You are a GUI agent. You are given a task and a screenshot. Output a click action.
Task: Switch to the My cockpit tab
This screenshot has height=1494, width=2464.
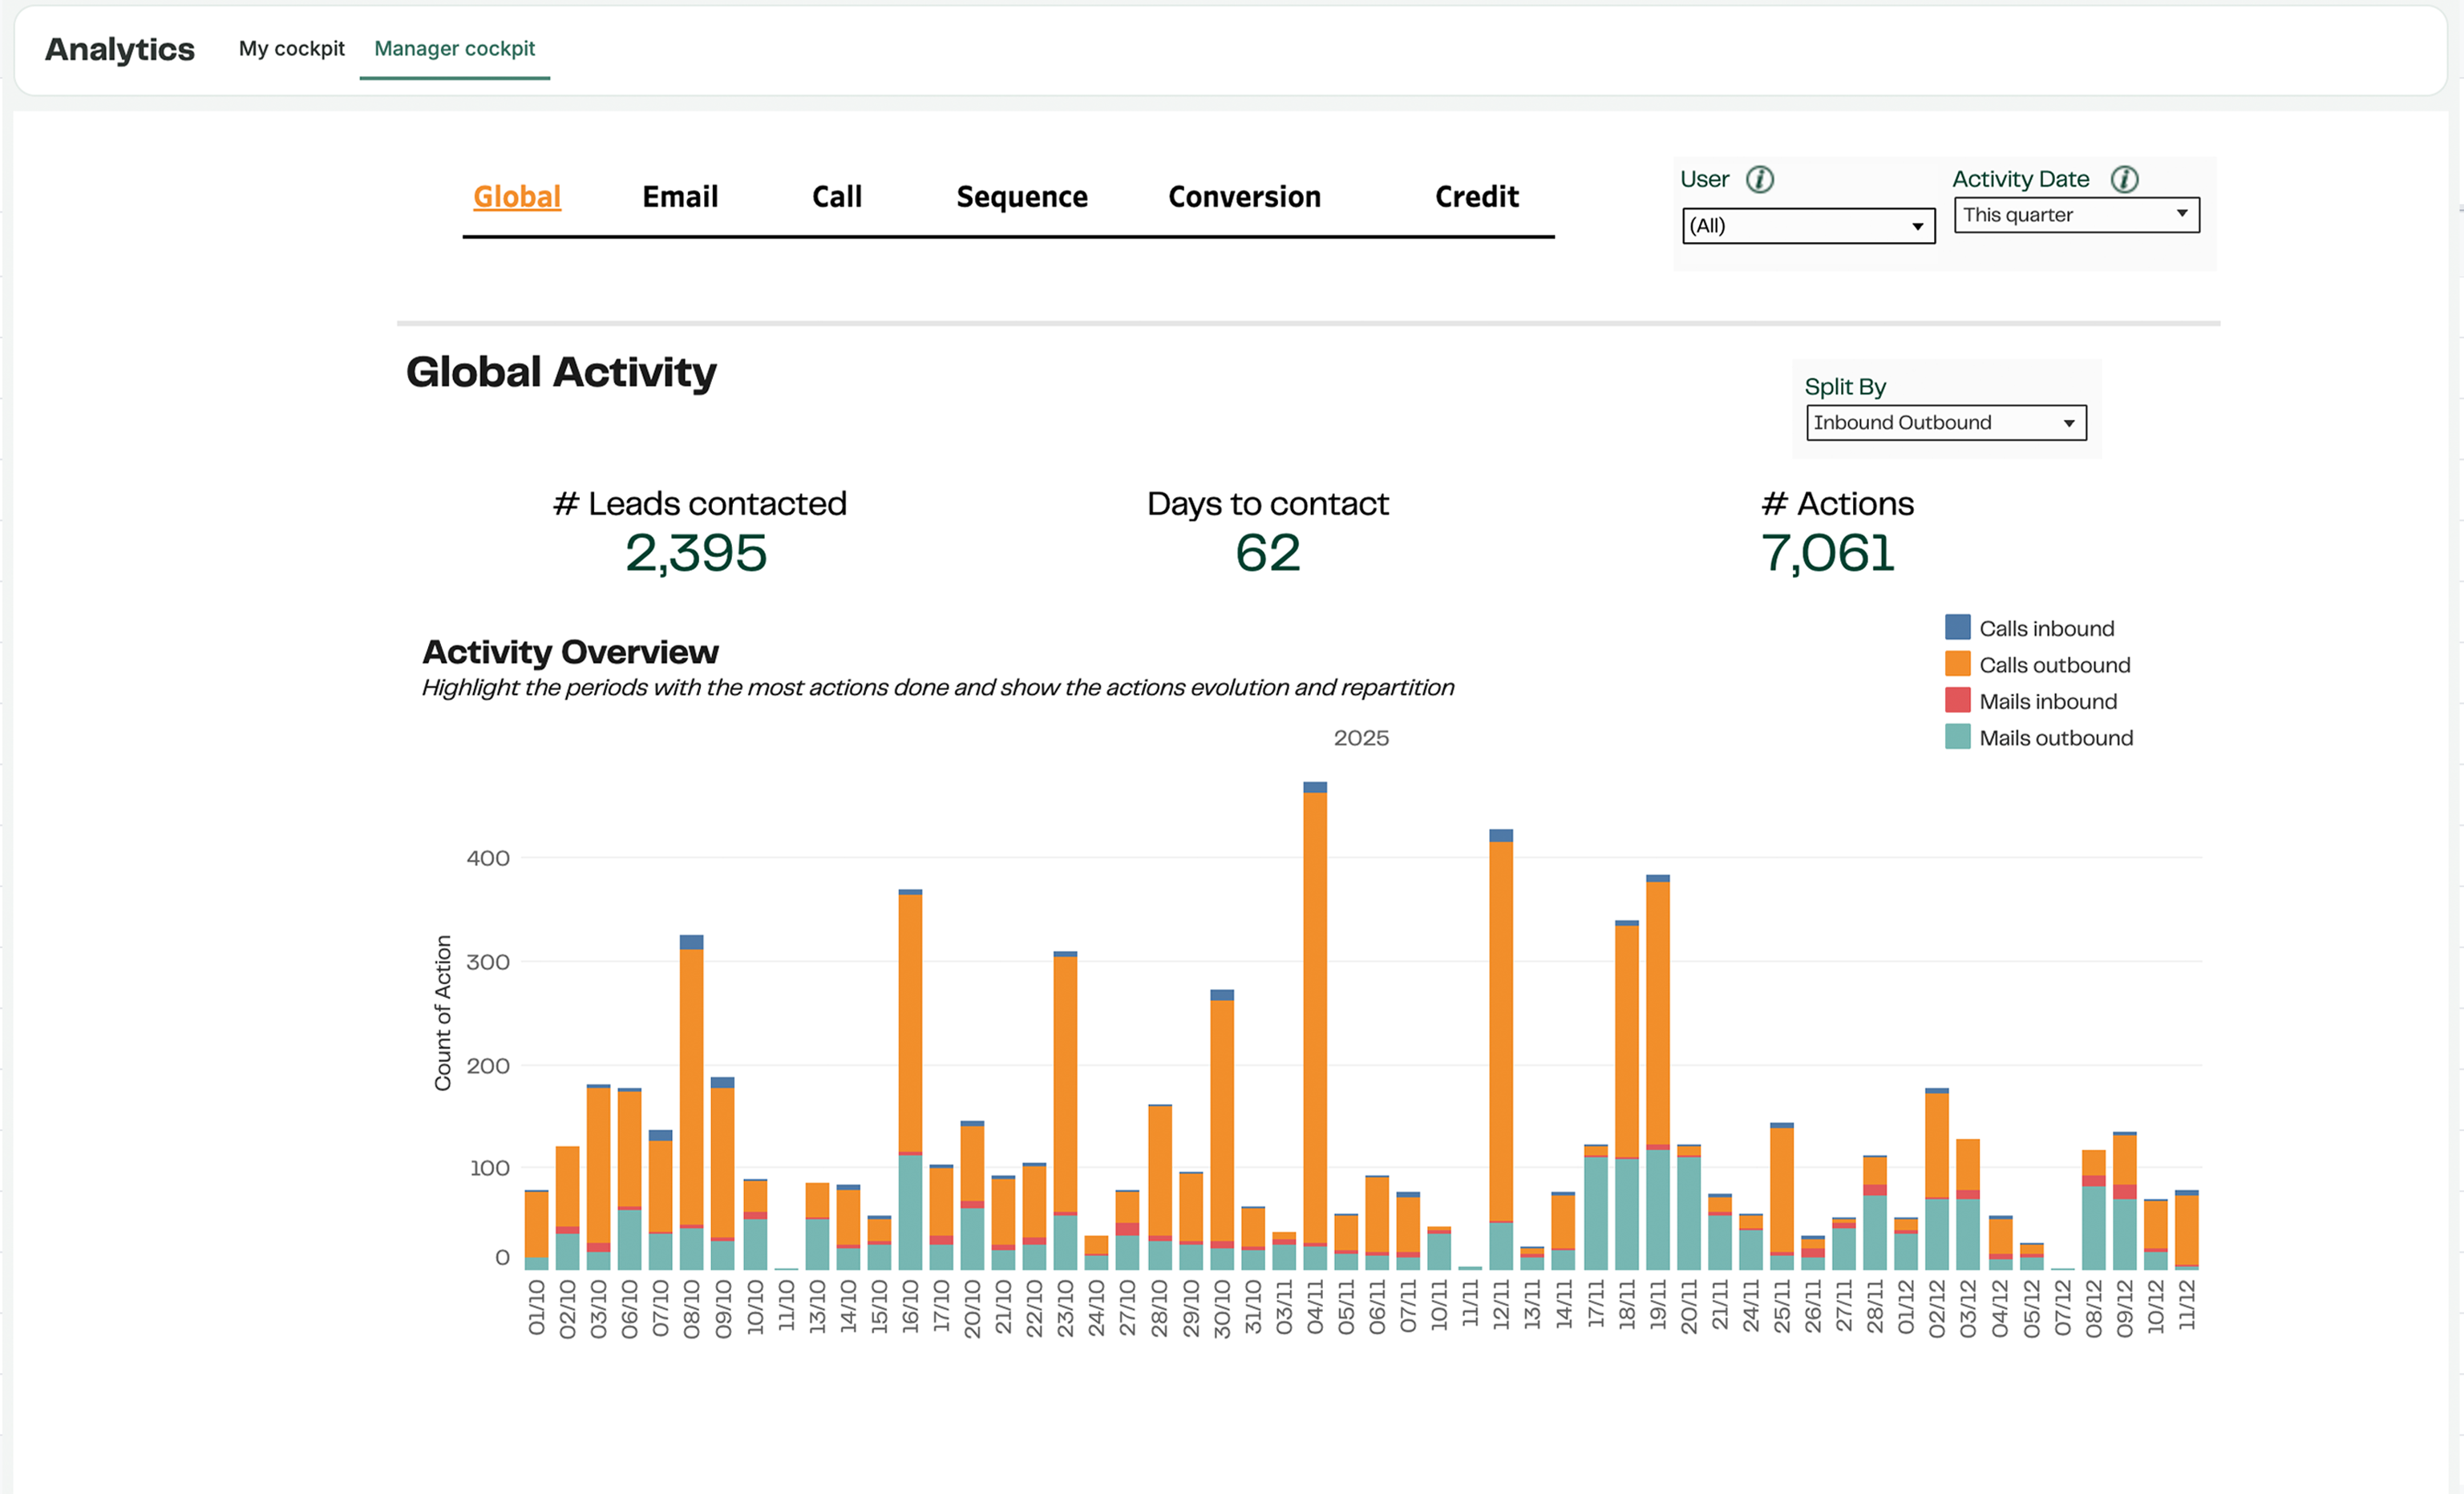click(291, 48)
